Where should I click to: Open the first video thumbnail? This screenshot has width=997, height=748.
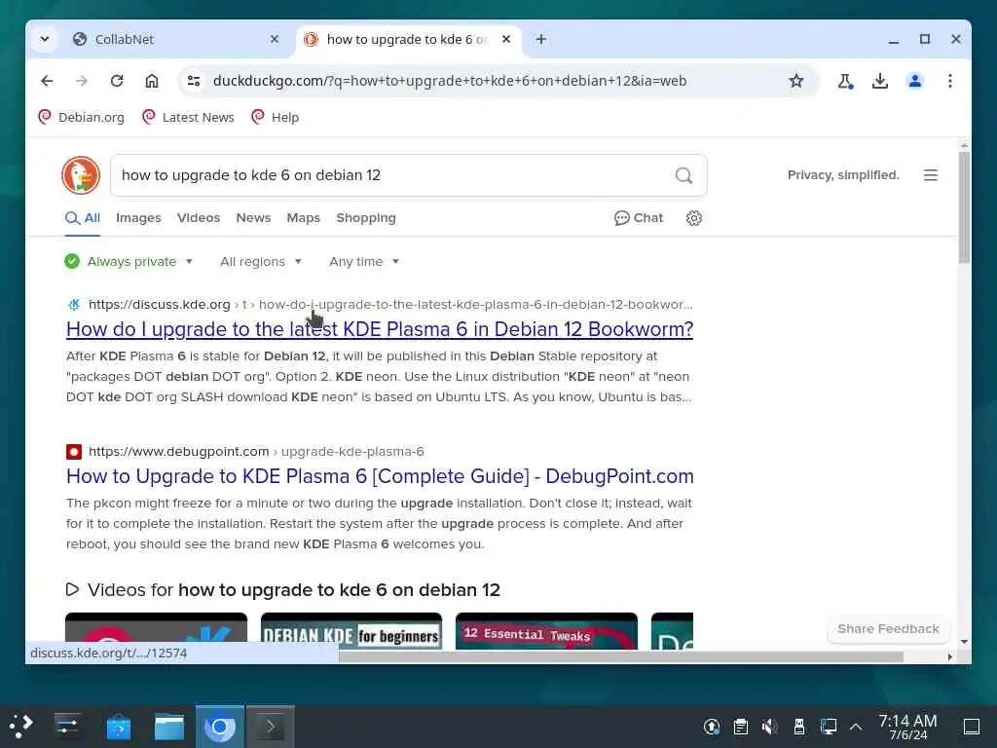click(157, 630)
